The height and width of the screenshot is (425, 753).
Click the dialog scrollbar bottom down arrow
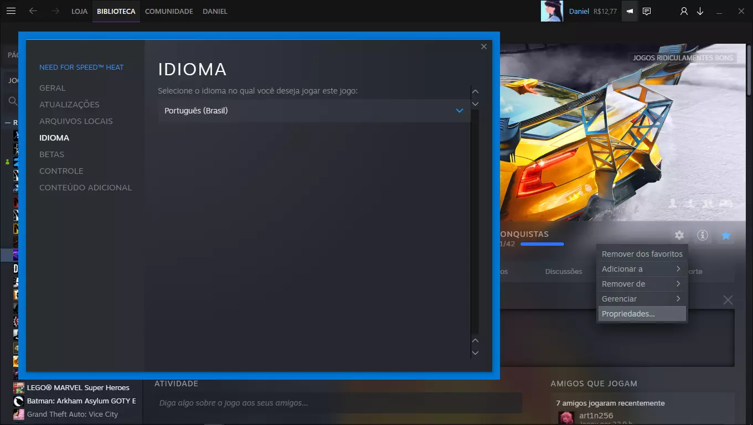coord(475,353)
